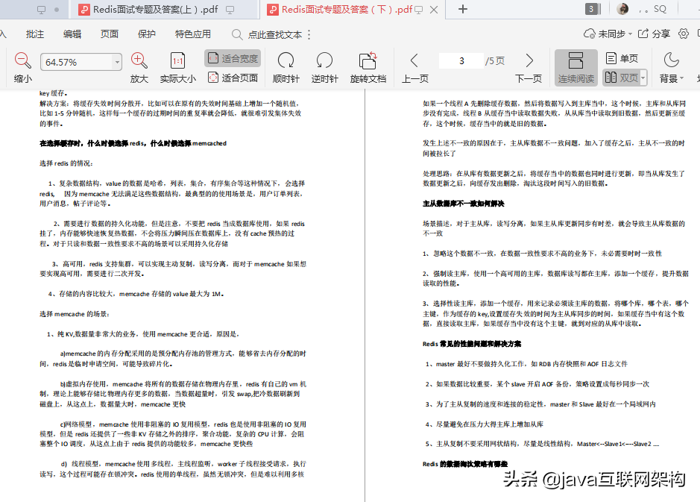Click heading Redis 的数据淘汰策略有哪些

[464, 464]
